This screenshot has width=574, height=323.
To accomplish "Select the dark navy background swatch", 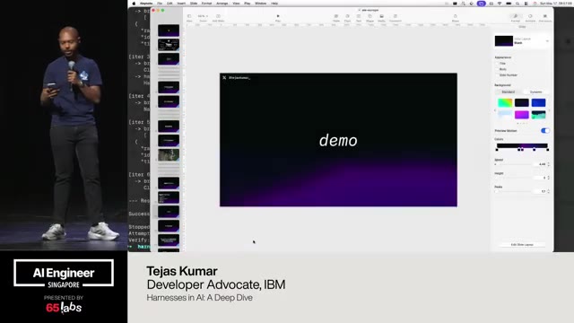I will coord(522,103).
